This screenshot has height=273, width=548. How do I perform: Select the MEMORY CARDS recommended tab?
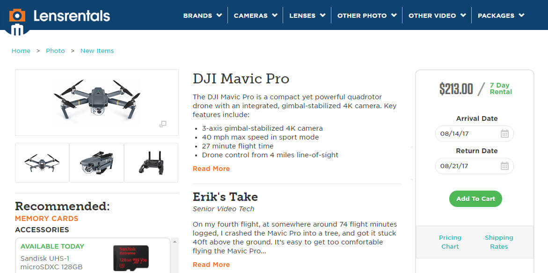(46, 219)
